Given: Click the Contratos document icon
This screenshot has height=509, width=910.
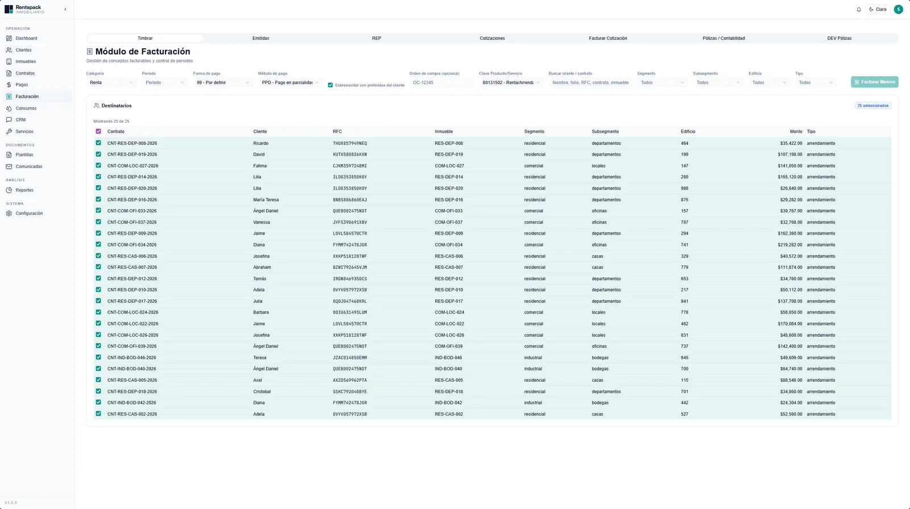Looking at the screenshot, I should (x=9, y=73).
